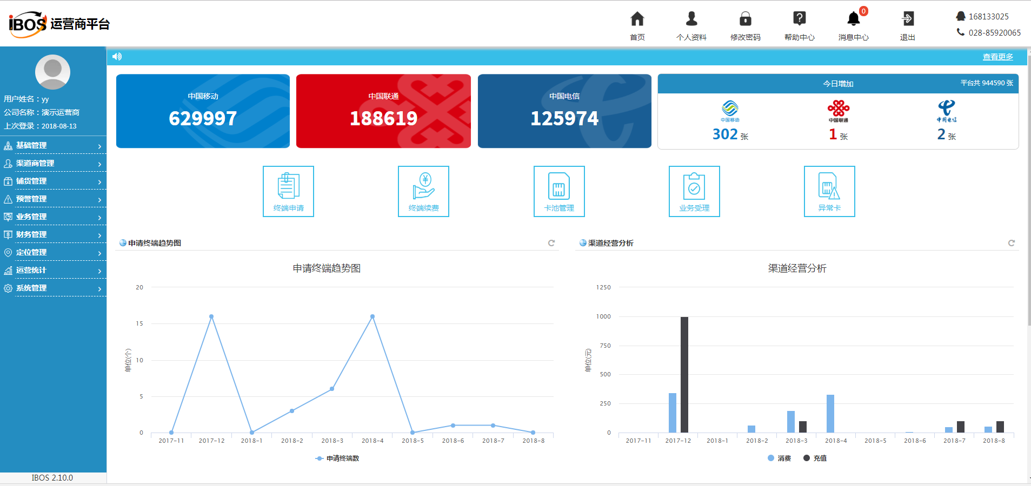Expand 渠道商管理 sidebar section
The height and width of the screenshot is (486, 1031).
coord(53,164)
